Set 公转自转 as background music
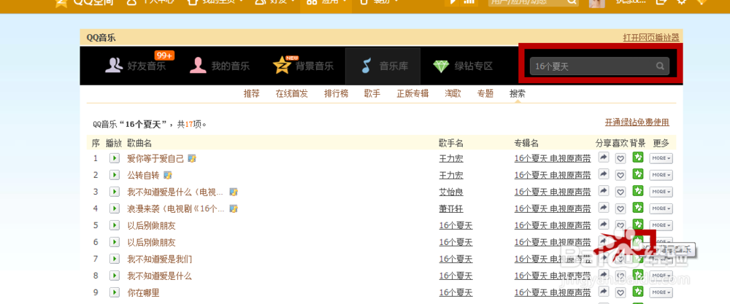The height and width of the screenshot is (304, 730). 638,174
